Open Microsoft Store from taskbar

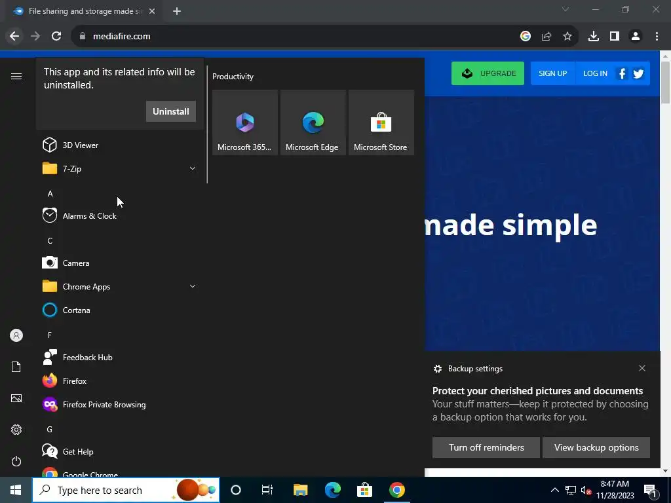tap(364, 490)
